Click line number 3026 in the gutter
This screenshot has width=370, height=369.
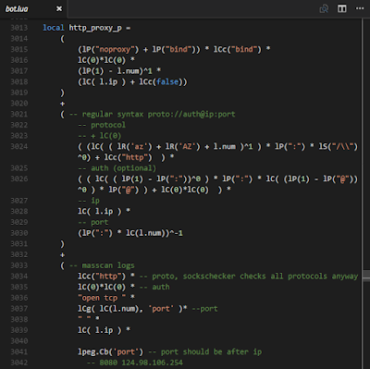[19, 178]
